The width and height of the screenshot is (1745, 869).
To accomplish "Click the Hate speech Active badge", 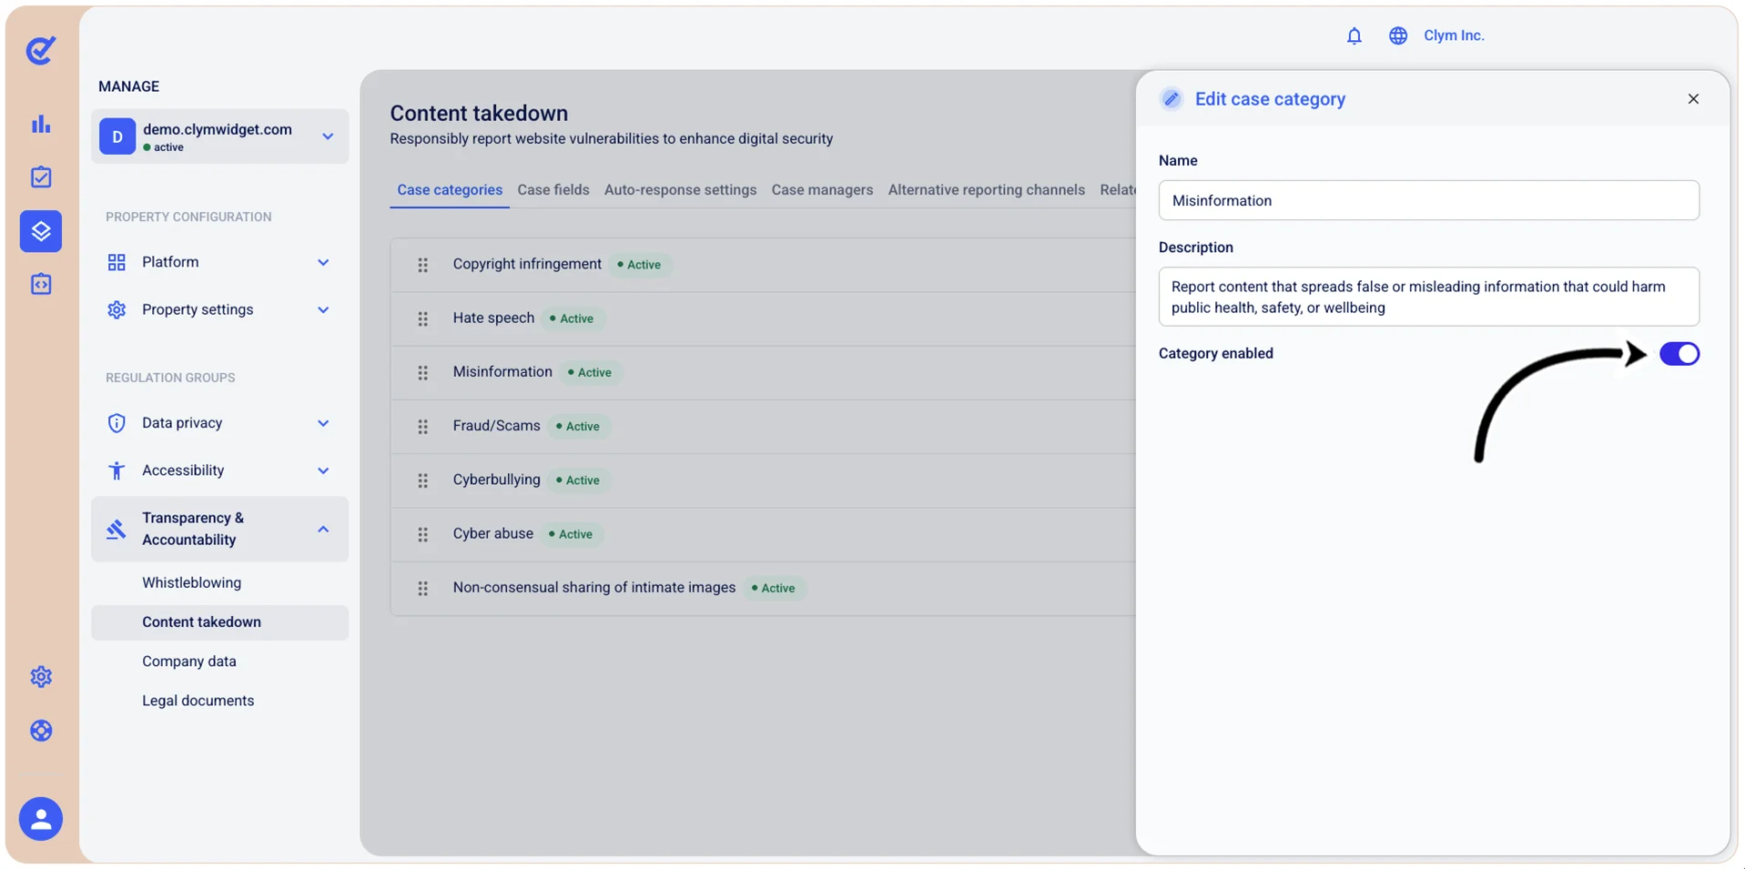I will (x=573, y=318).
